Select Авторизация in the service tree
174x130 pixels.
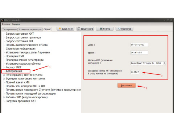pos(14,71)
